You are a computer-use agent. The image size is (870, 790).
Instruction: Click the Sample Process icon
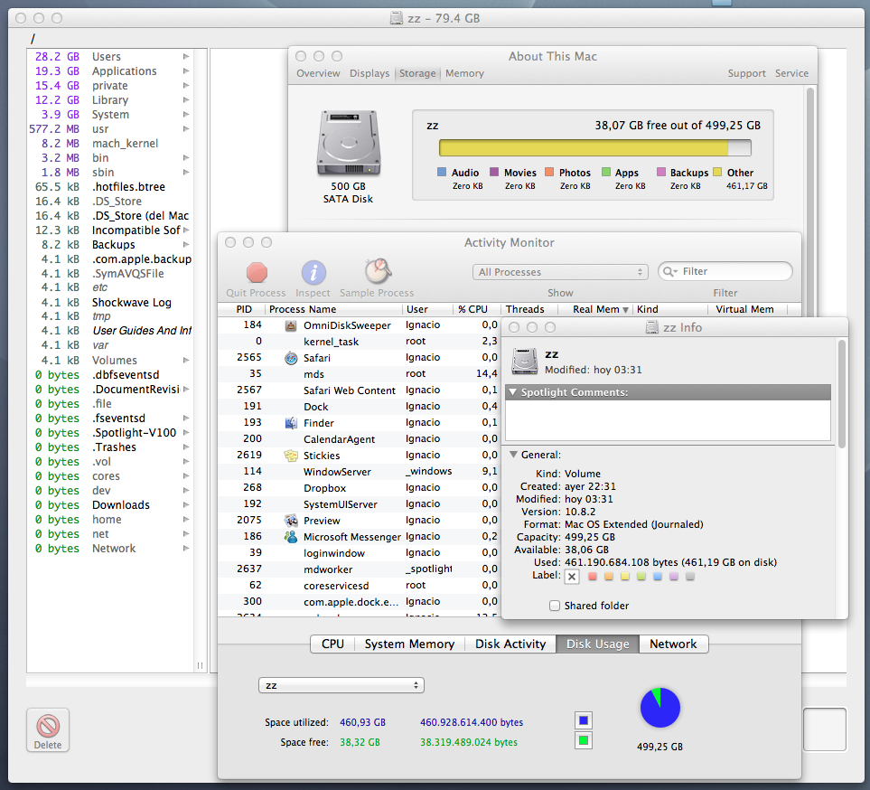[x=377, y=272]
